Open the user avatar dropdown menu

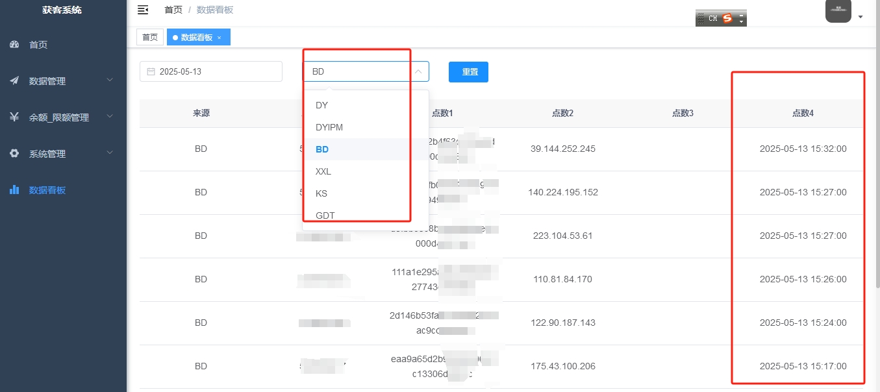click(860, 17)
